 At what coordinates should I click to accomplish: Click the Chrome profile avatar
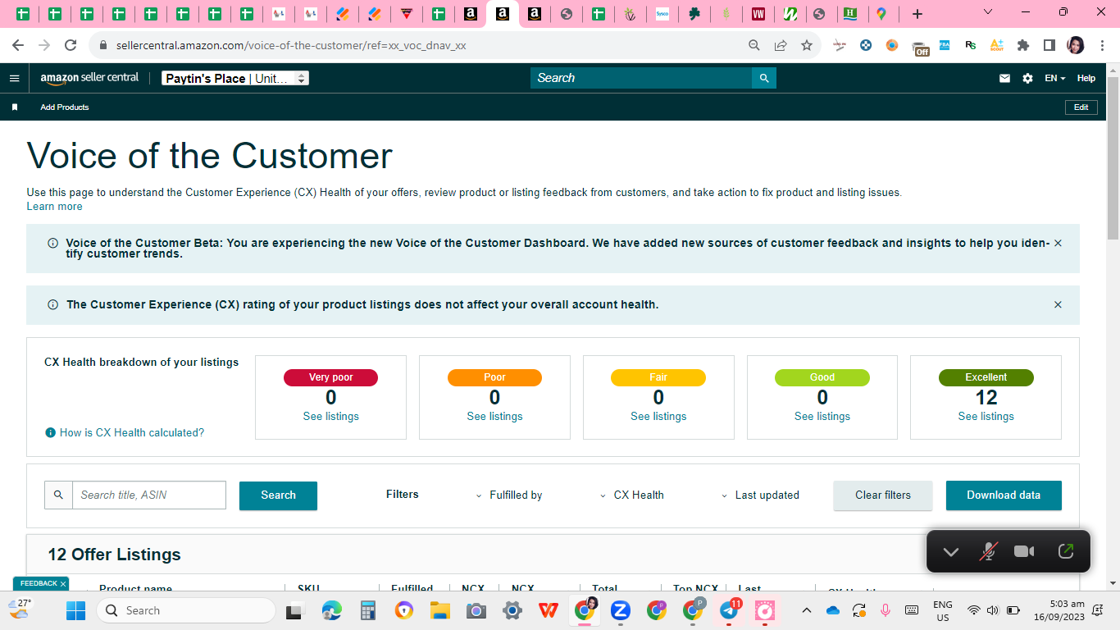point(1075,46)
